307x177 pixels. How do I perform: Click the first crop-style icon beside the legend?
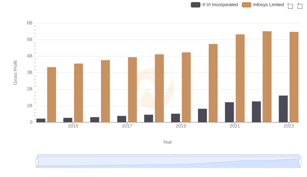coord(290,5)
